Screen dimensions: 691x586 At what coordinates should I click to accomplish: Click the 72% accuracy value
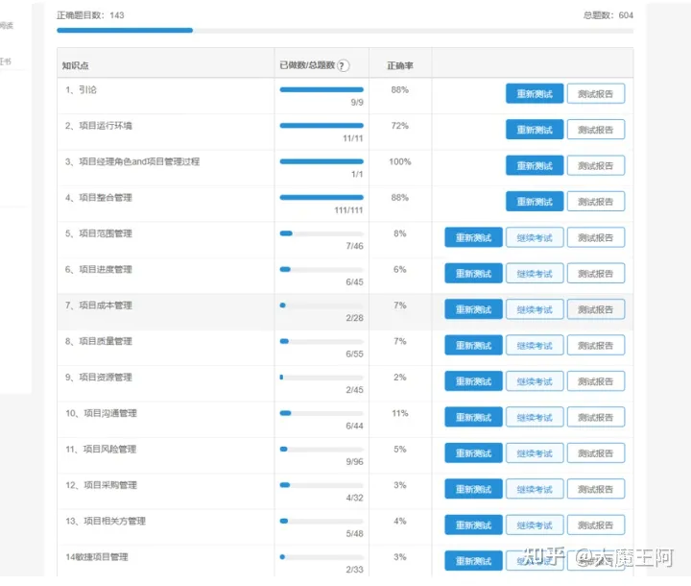399,126
